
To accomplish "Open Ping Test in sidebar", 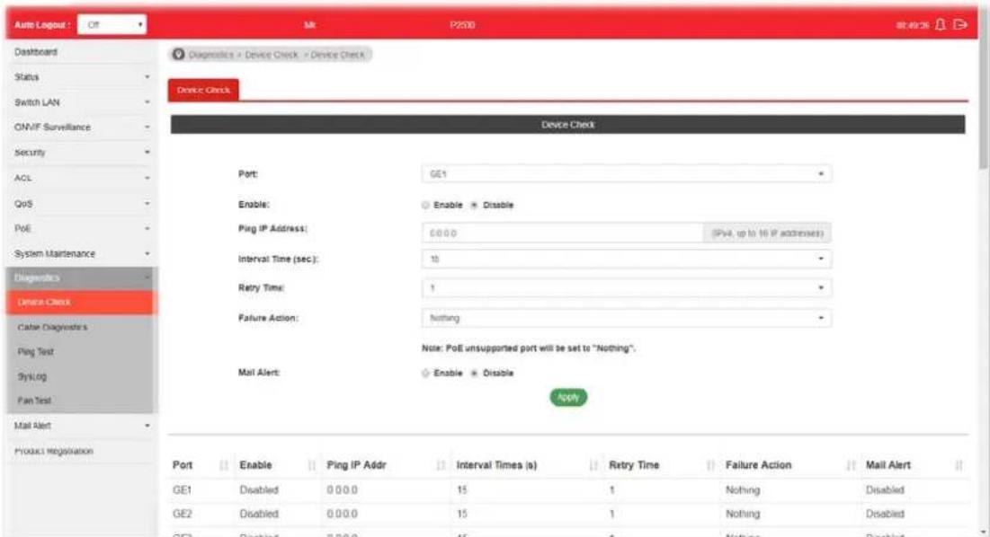I will click(x=81, y=352).
